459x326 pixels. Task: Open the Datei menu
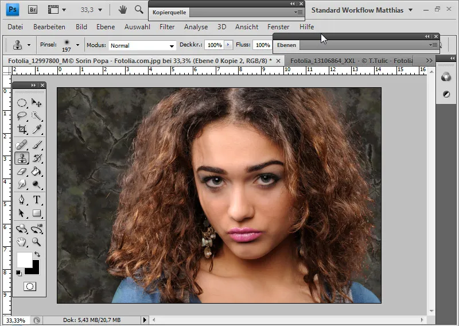[15, 27]
